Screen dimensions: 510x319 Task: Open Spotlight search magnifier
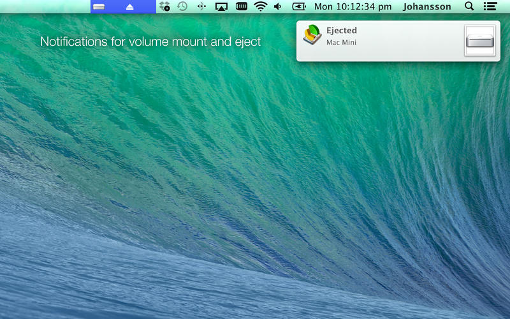point(469,6)
